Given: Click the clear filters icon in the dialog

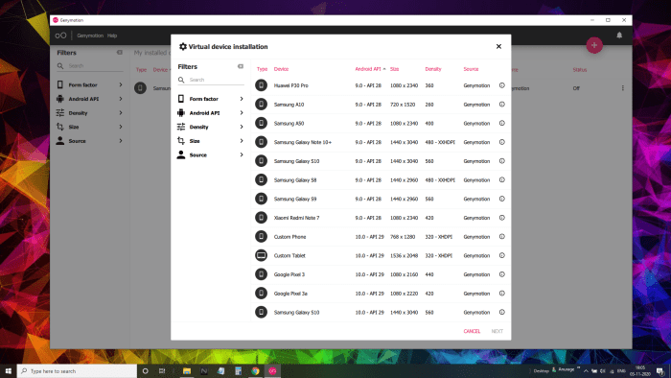Looking at the screenshot, I should click(241, 66).
